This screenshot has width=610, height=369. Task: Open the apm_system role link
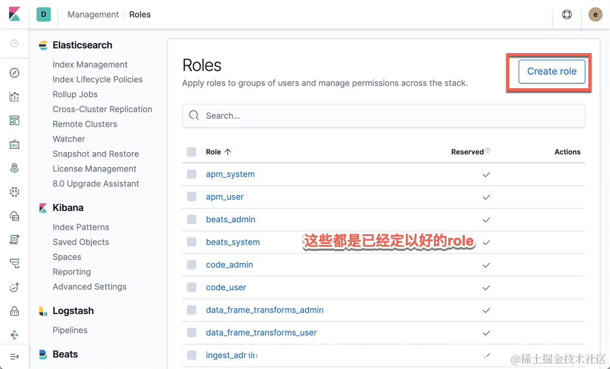[230, 174]
